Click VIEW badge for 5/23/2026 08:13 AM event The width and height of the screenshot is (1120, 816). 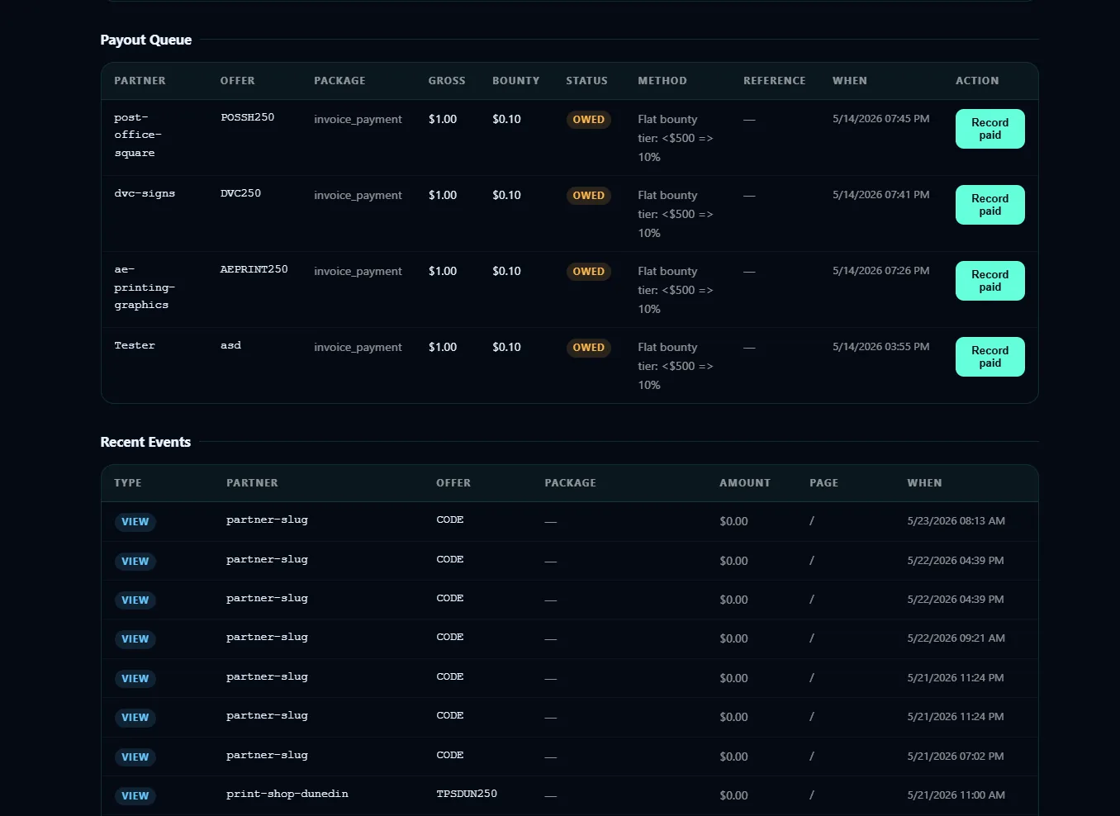click(x=135, y=522)
